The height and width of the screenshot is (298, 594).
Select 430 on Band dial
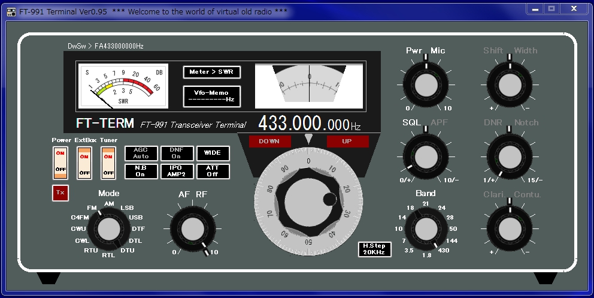[x=444, y=251]
